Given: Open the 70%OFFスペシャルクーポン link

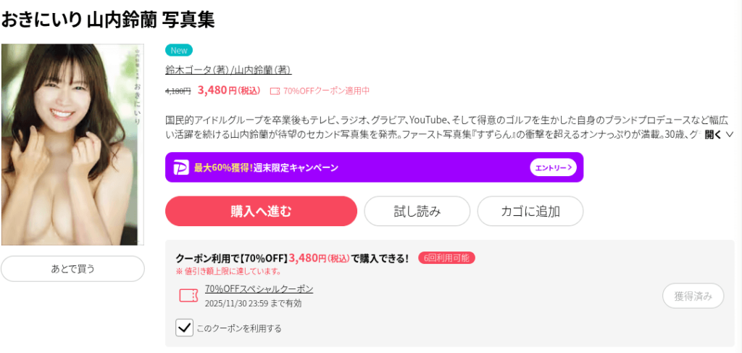Looking at the screenshot, I should pyautogui.click(x=259, y=288).
